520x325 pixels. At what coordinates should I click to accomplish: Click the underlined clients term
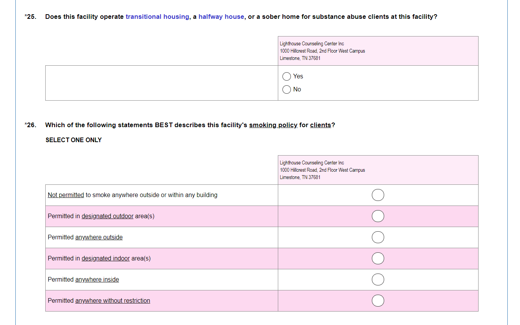coord(320,125)
